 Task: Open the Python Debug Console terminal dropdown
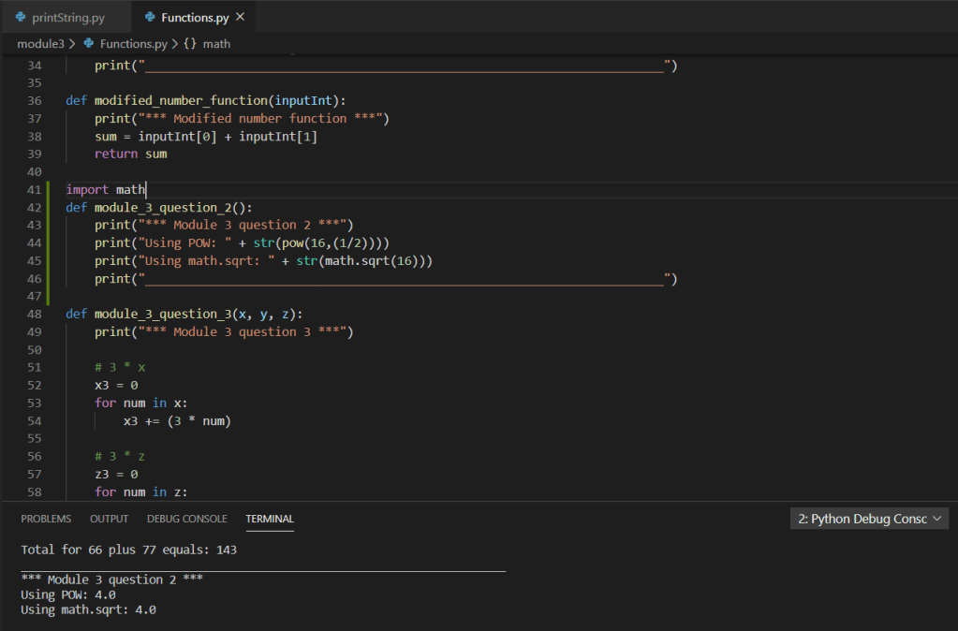[x=870, y=519]
